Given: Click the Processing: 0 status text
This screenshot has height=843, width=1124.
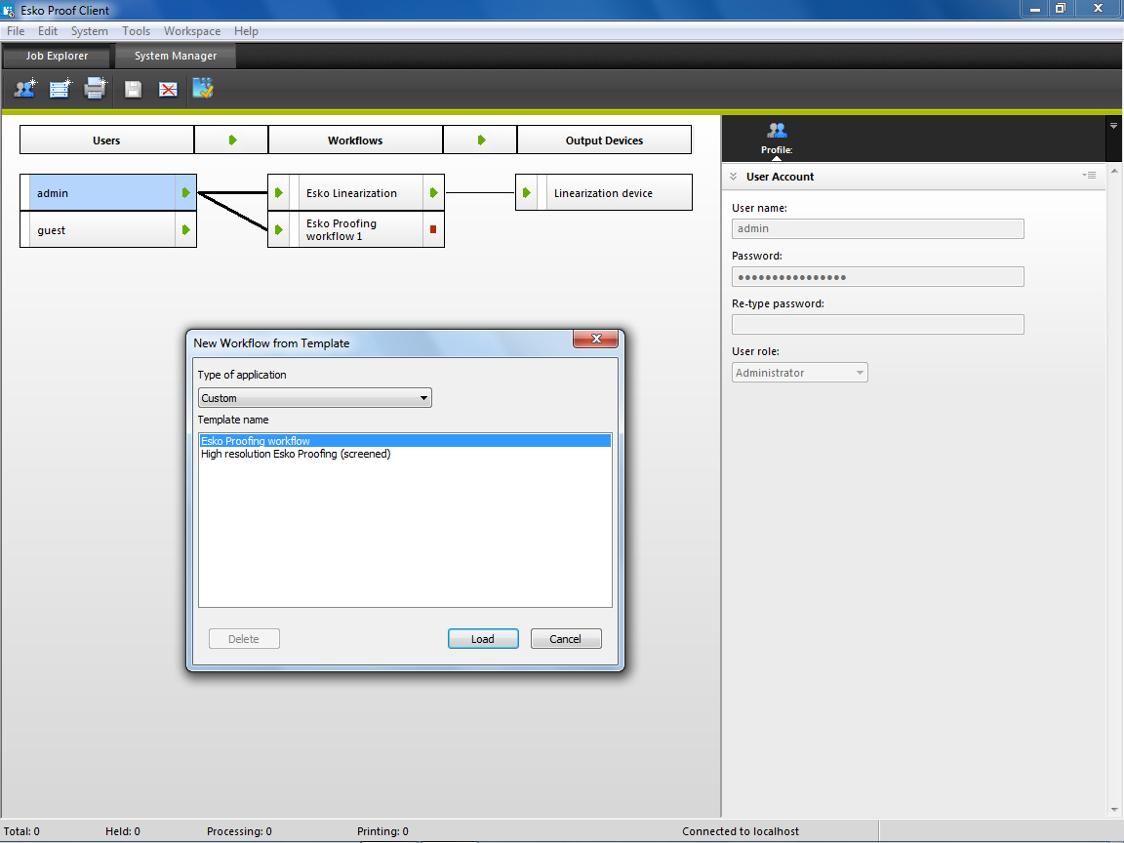Looking at the screenshot, I should pyautogui.click(x=239, y=831).
